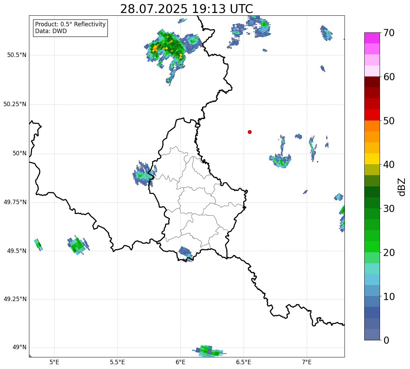The width and height of the screenshot is (410, 369).
Task: Click the "Data: DWD" label
Action: tap(51, 31)
